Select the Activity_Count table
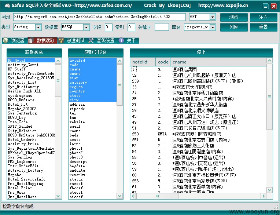280x215 pixels. pos(31,65)
